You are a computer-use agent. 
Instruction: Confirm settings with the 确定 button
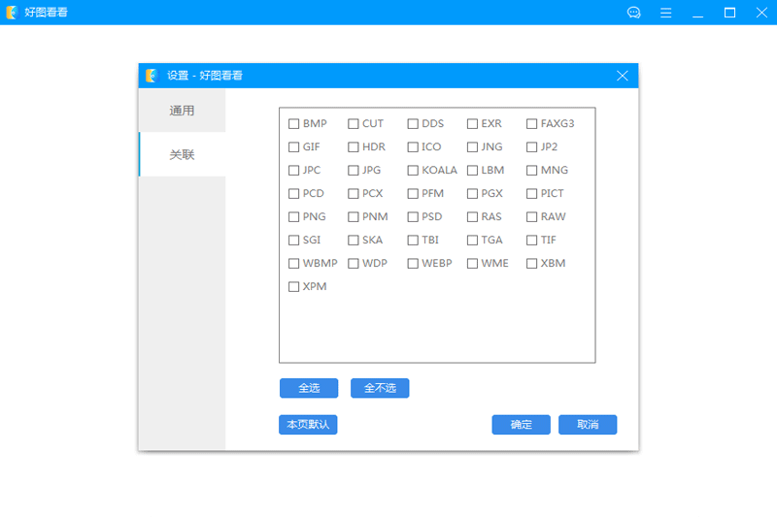point(521,425)
